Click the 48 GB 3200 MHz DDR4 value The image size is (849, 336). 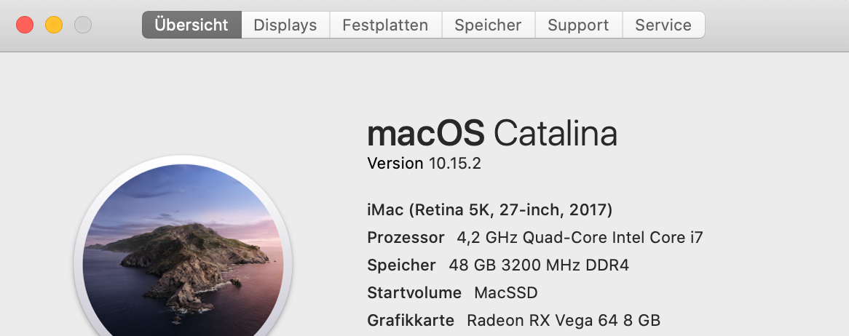pyautogui.click(x=539, y=265)
